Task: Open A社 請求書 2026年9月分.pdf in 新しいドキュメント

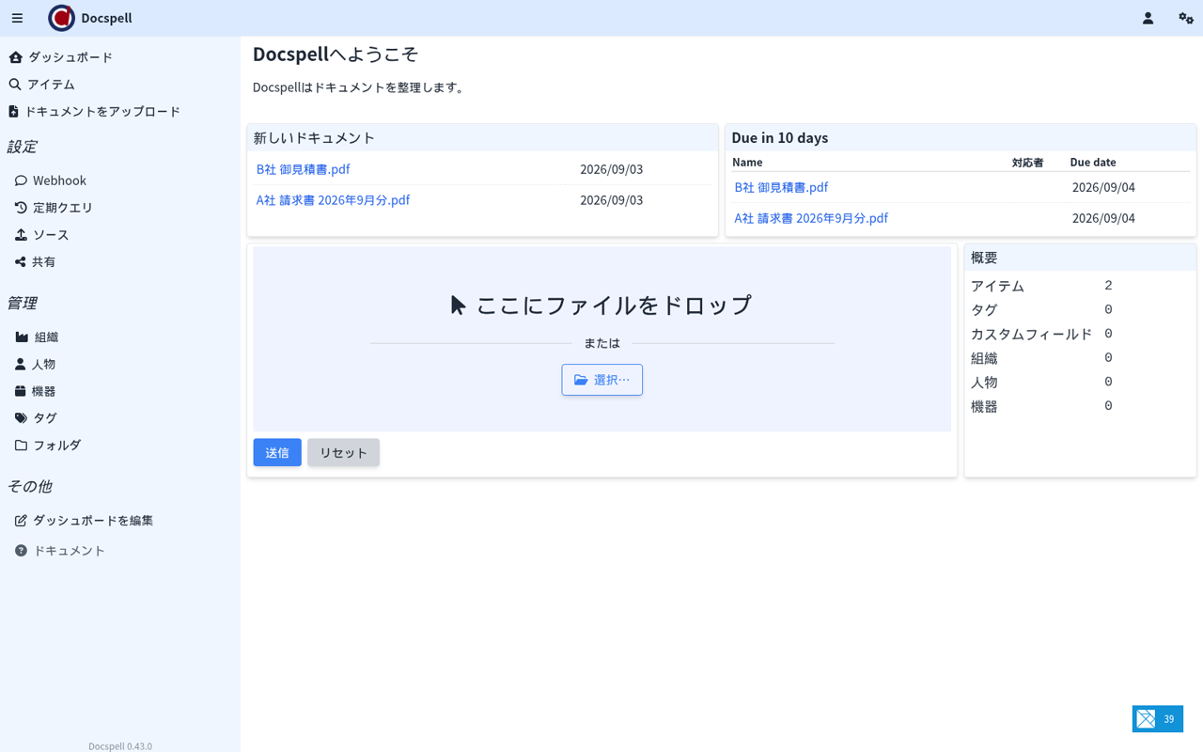Action: [x=333, y=200]
